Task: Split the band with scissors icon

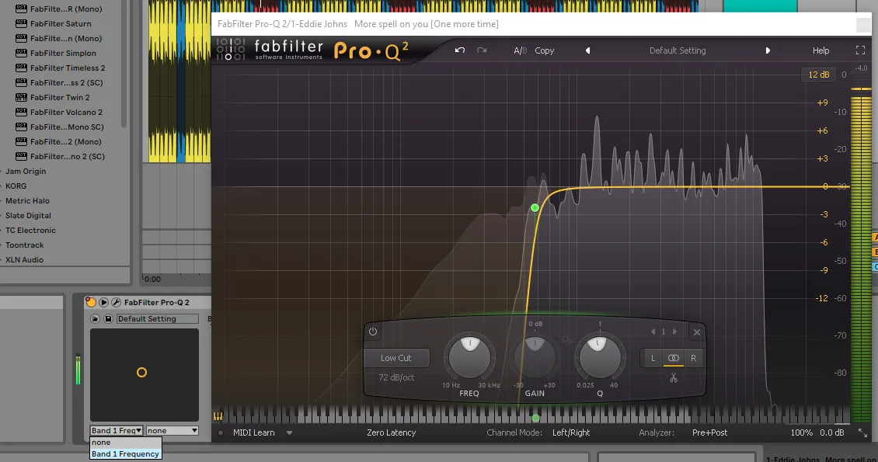Action: [674, 378]
